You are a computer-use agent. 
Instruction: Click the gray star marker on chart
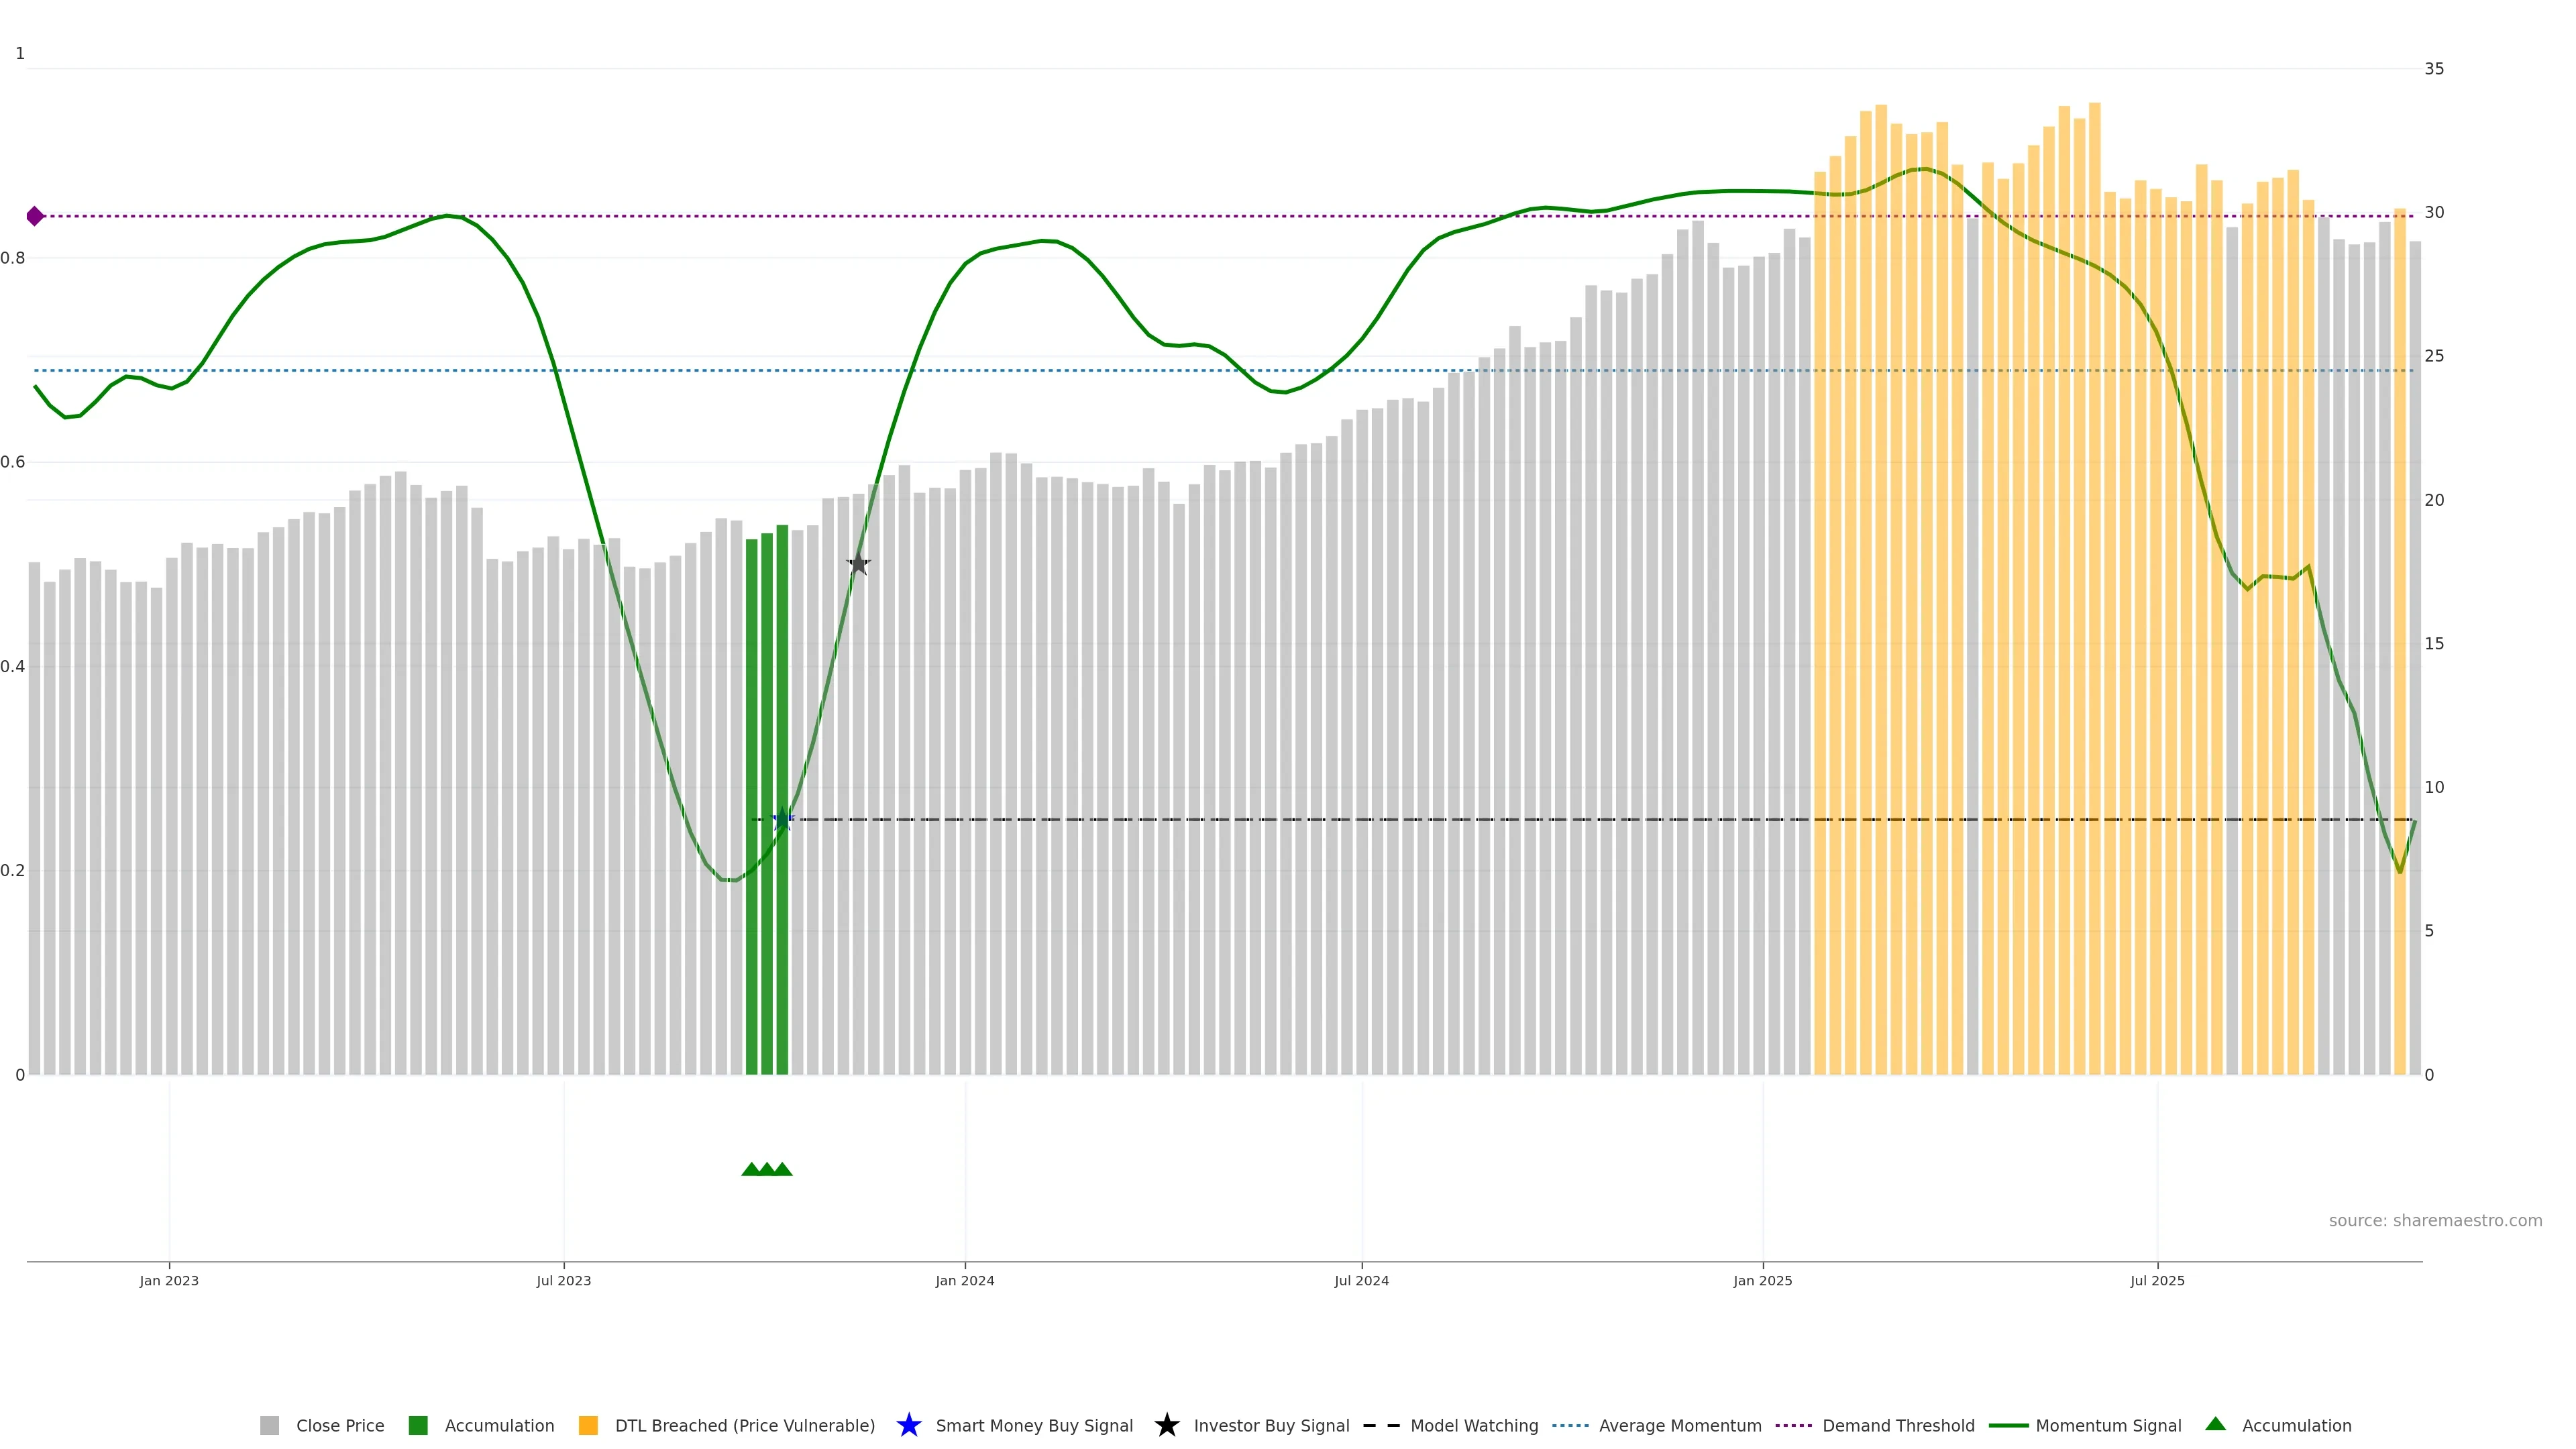tap(858, 564)
